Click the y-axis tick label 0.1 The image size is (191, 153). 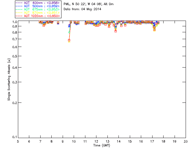15,137
